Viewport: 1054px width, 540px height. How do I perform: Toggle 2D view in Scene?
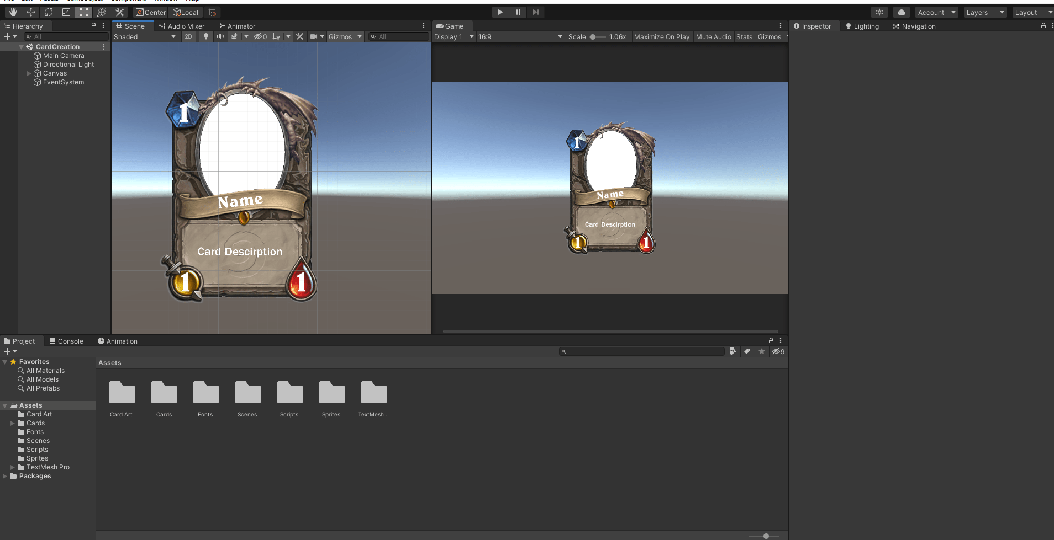click(188, 36)
